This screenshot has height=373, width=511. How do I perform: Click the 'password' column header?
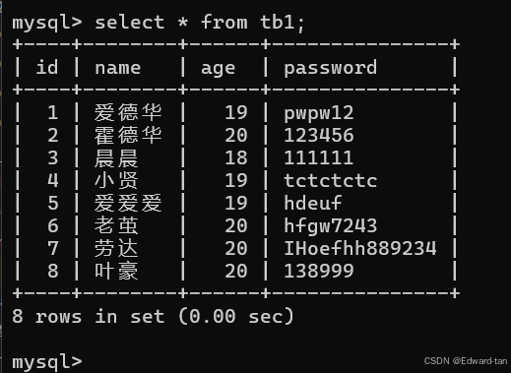[331, 68]
